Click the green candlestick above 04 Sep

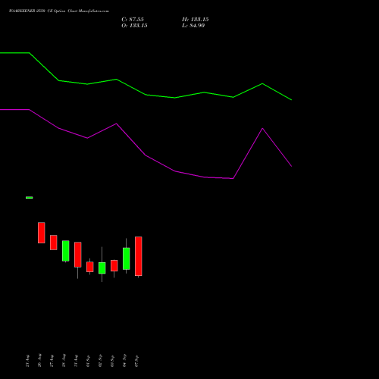click(127, 258)
